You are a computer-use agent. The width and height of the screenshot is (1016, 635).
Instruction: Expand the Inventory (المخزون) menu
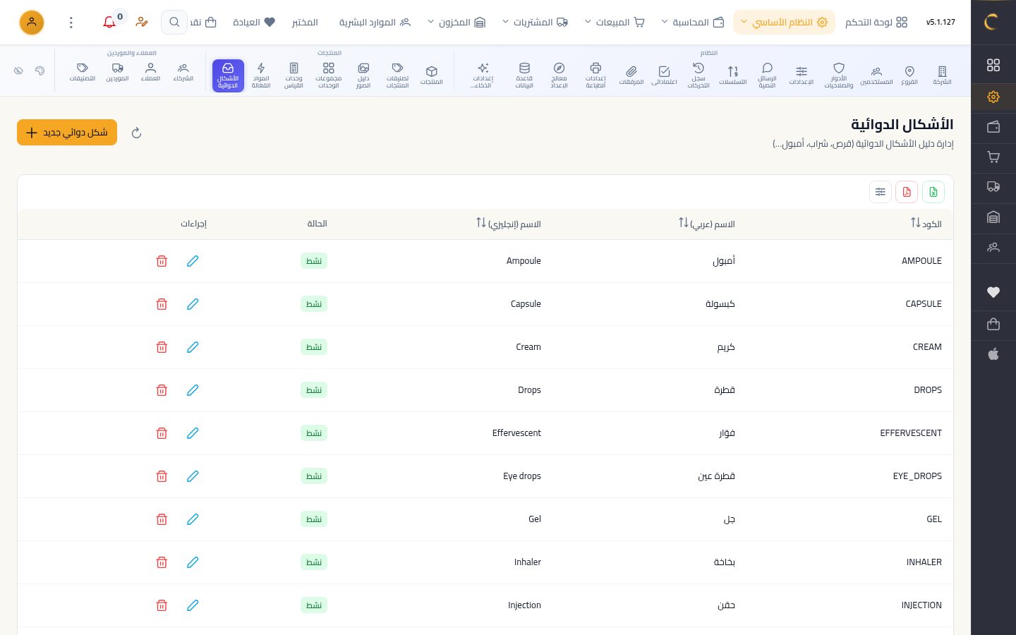point(456,23)
